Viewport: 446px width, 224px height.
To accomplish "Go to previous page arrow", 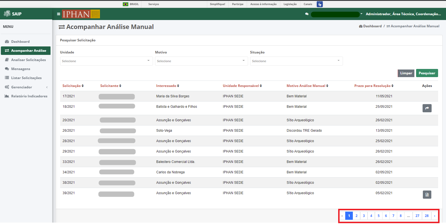I will [x=342, y=216].
